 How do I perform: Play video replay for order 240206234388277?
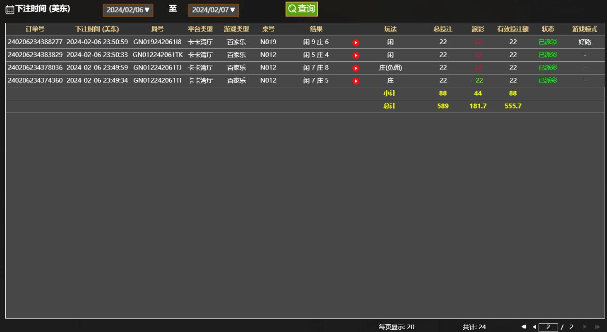click(356, 43)
